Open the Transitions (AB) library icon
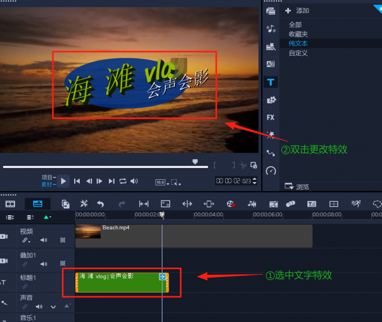Screen dimensions: 382x322 [271, 64]
